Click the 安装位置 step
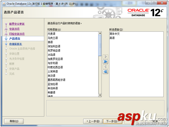This screenshot has height=127, width=169. coord(14,54)
